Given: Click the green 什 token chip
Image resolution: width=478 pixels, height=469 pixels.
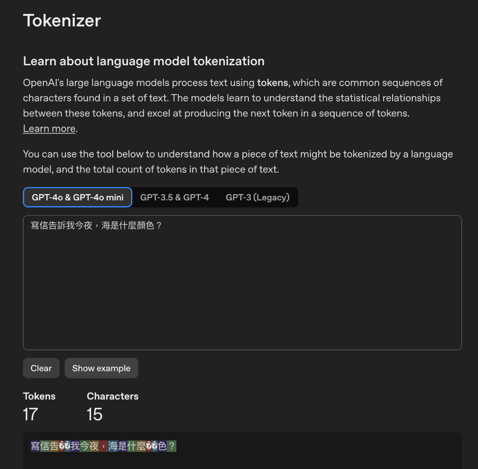Looking at the screenshot, I should [x=132, y=446].
